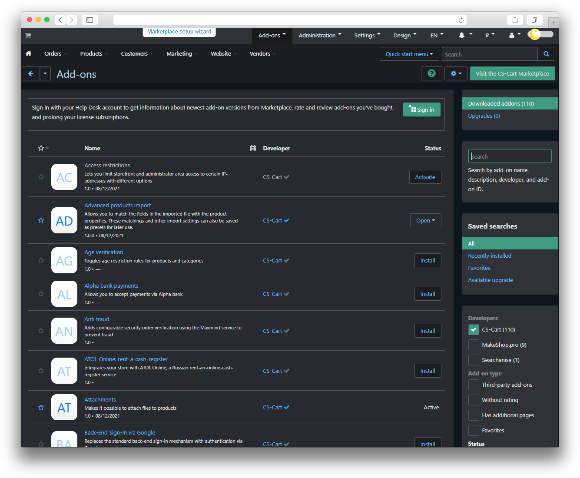Viewport: 580px width, 478px height.
Task: Toggle the browser sidebar button
Action: click(89, 20)
